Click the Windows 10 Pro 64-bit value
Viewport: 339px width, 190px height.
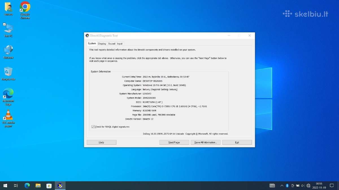tap(164, 85)
